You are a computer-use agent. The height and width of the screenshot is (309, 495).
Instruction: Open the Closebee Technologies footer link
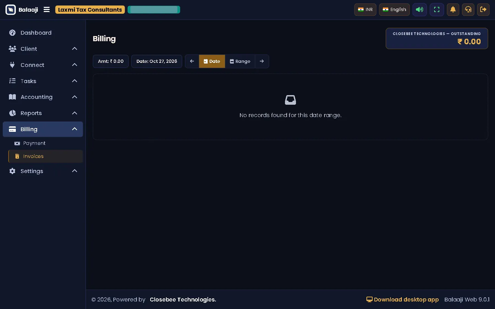pyautogui.click(x=183, y=300)
